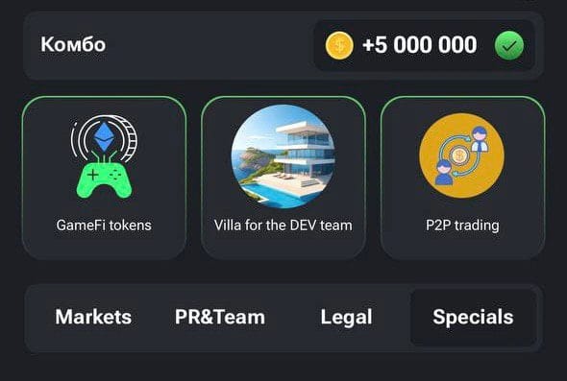Open the Villa for the DEV team card
This screenshot has width=567, height=381.
pos(283,178)
